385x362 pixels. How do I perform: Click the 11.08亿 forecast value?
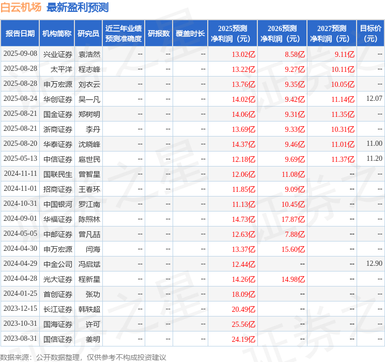pyautogui.click(x=293, y=174)
